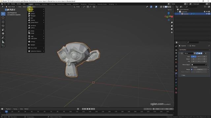The height and width of the screenshot is (118, 211).
Task: Switch perspective/orthographic grid icon
Action: coord(172,32)
